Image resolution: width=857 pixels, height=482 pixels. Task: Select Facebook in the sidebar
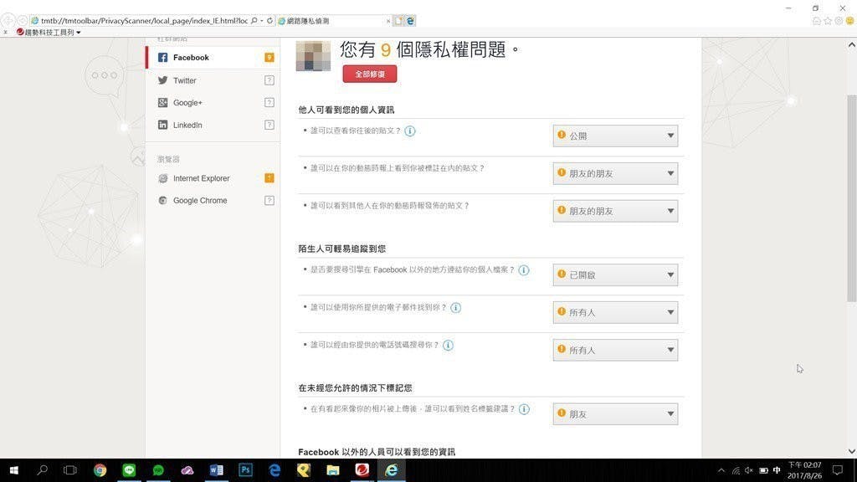[x=191, y=58]
